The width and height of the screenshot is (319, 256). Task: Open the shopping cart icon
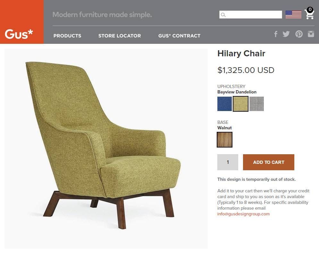[x=309, y=13]
